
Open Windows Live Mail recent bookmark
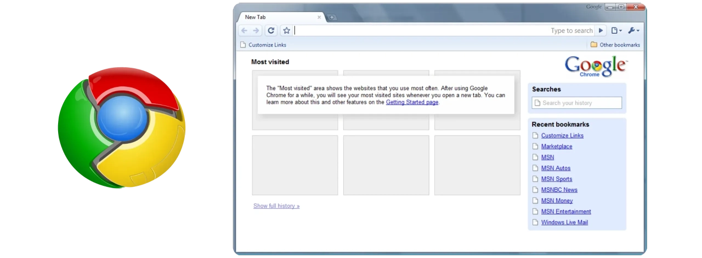[x=564, y=222]
